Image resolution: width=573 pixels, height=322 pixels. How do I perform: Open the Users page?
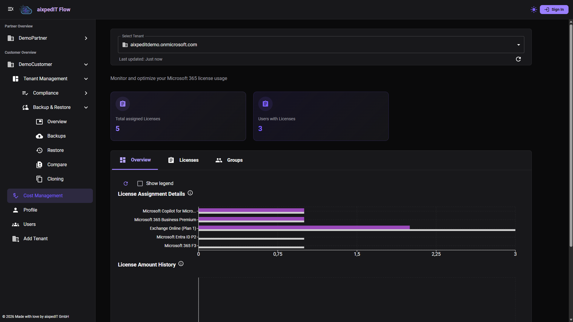(x=50, y=224)
